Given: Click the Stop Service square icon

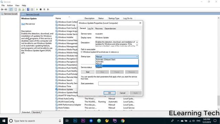Looking at the screenshot, I should (x=41, y=9).
